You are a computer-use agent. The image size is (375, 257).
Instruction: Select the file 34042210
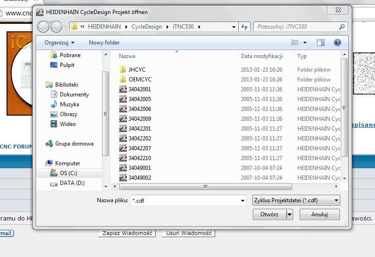pyautogui.click(x=135, y=158)
